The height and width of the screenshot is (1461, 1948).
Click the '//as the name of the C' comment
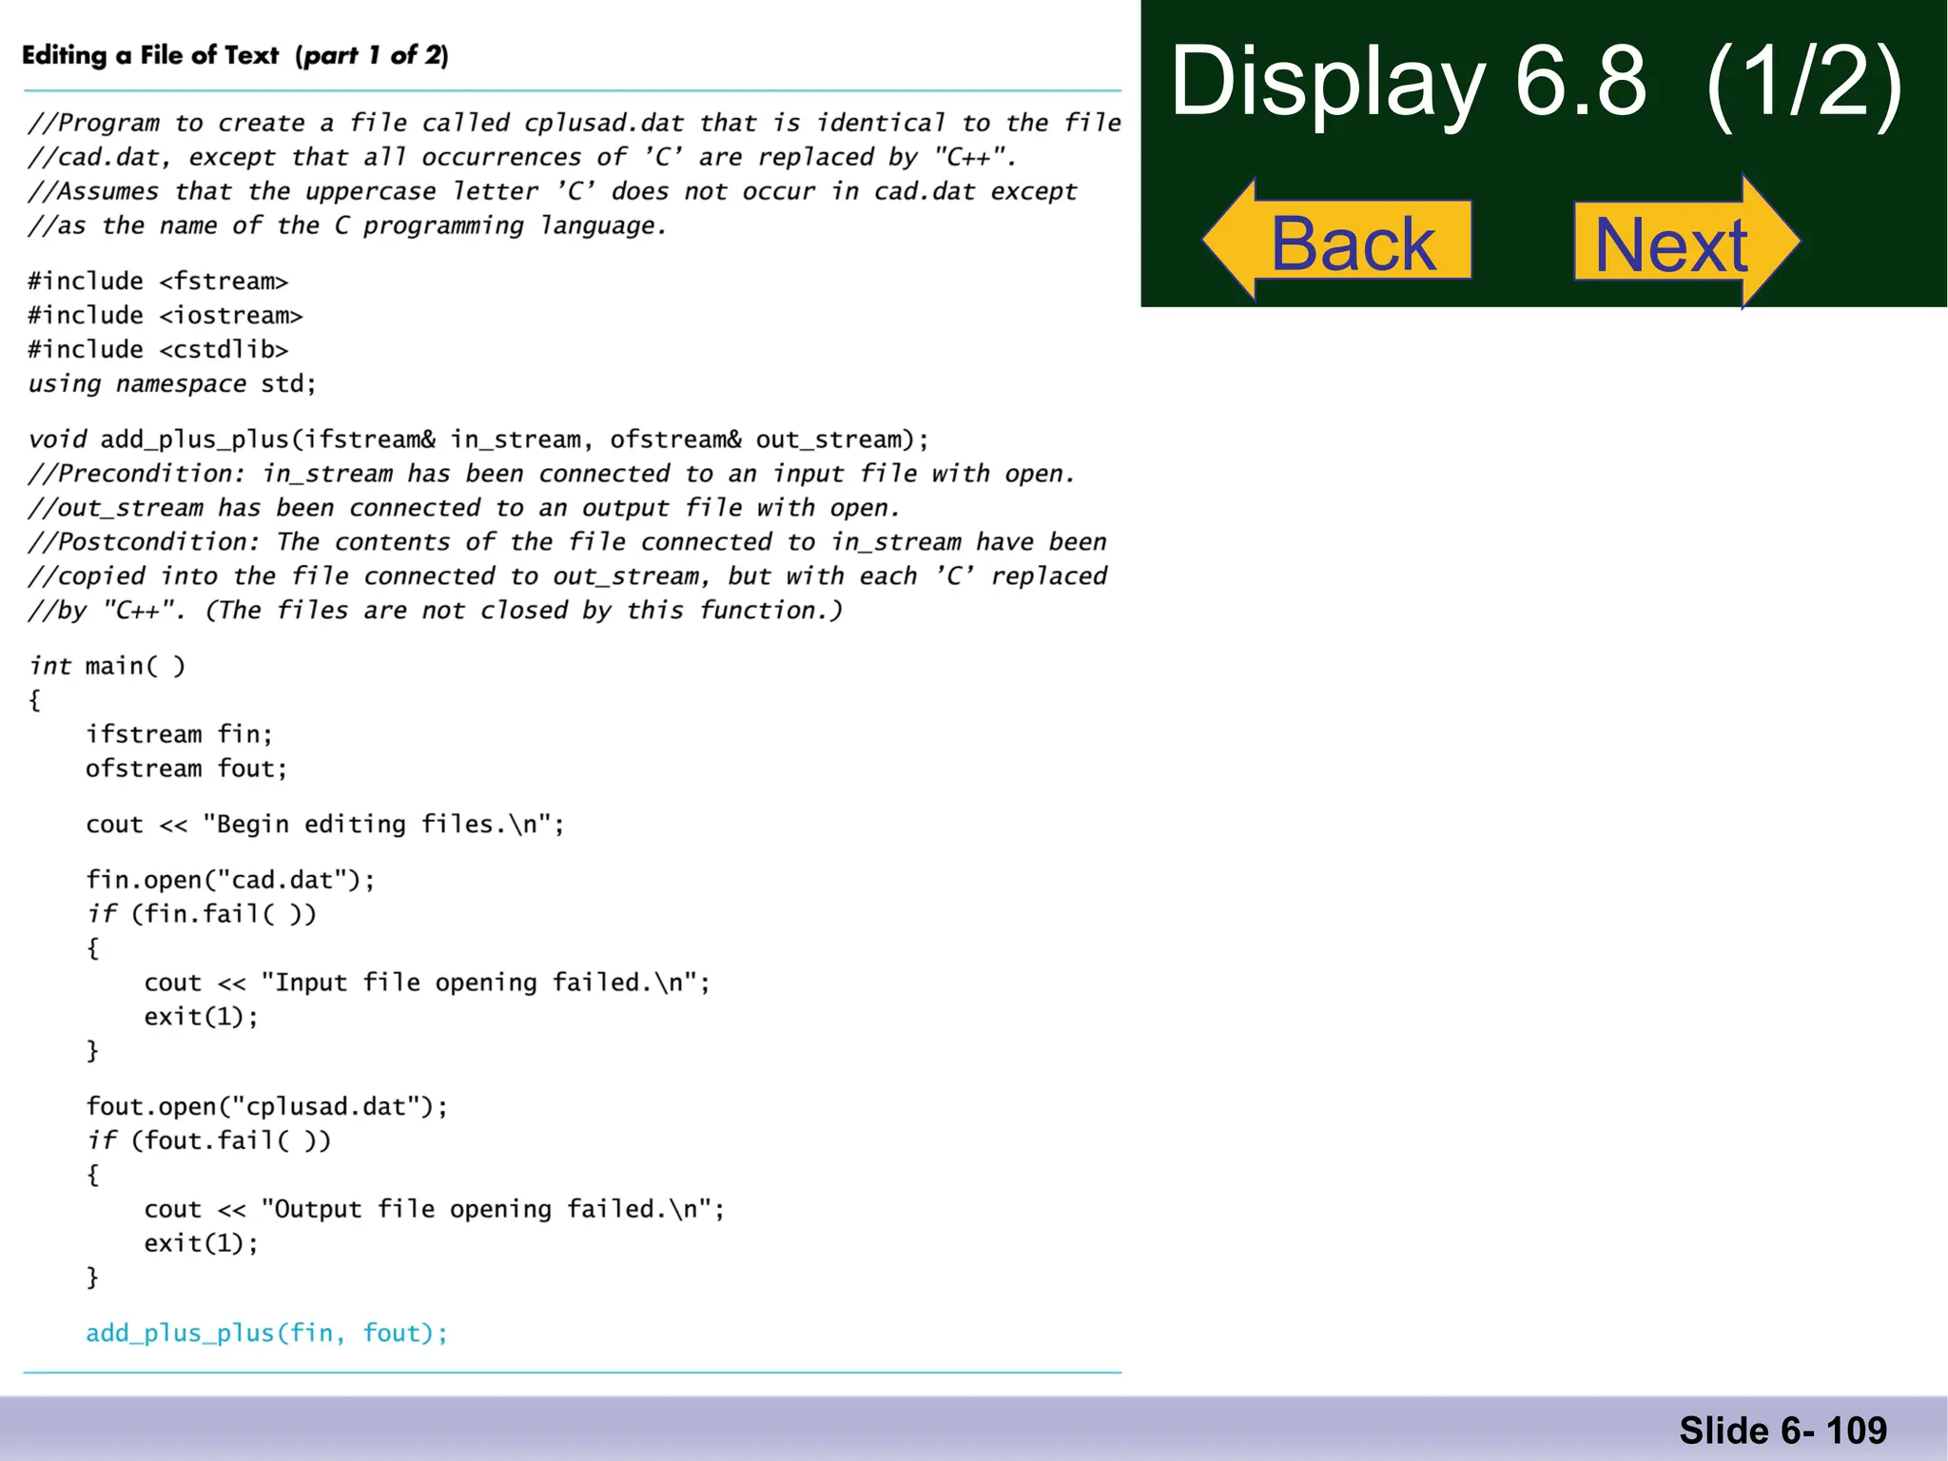coord(348,225)
